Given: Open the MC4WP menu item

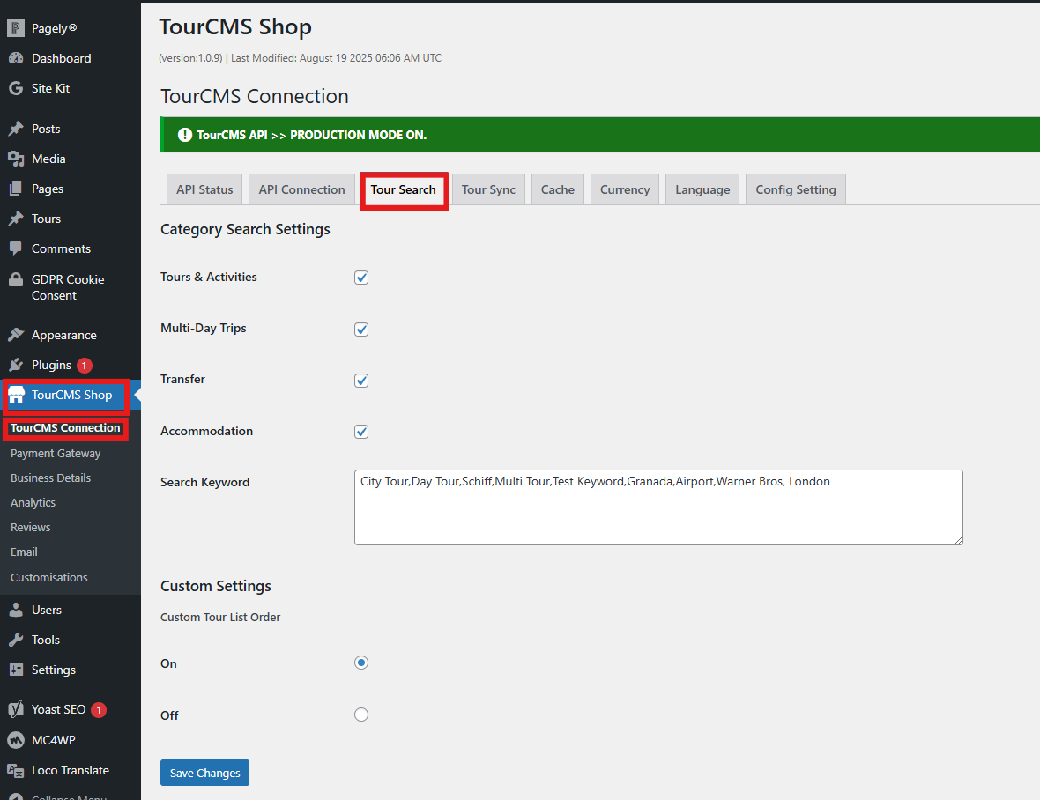Looking at the screenshot, I should tap(54, 740).
